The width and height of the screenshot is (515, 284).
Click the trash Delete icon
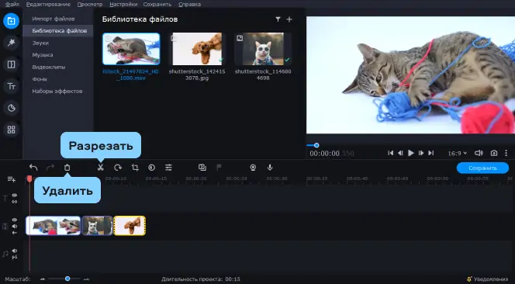(x=67, y=168)
